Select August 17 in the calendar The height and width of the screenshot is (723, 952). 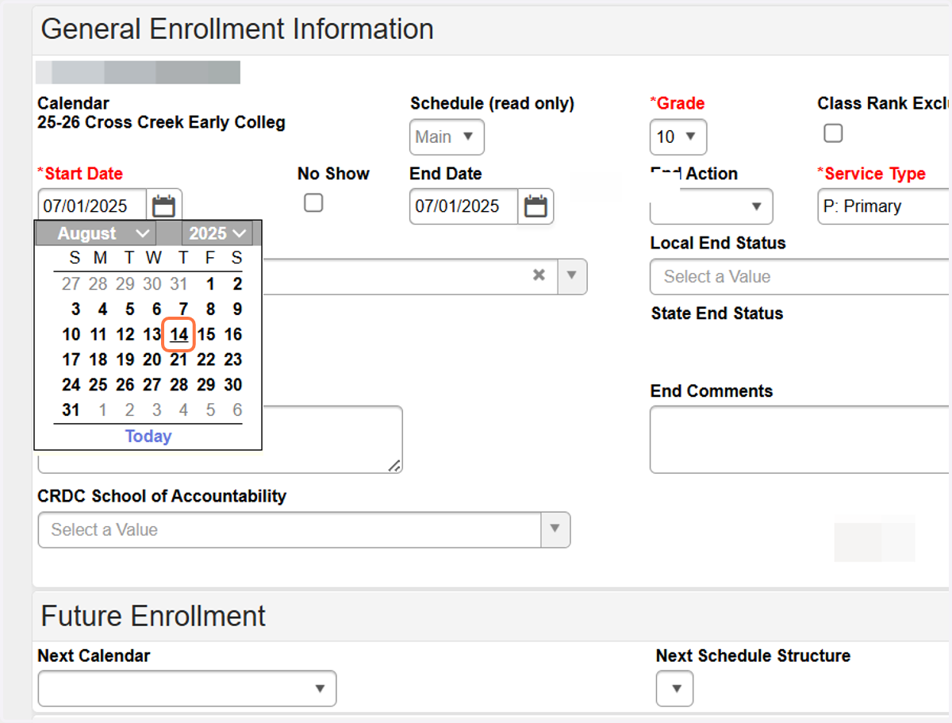click(71, 360)
